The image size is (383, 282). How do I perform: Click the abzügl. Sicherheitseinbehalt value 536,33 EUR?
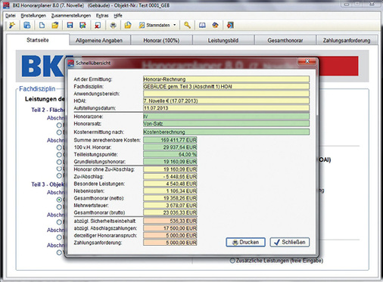point(170,221)
